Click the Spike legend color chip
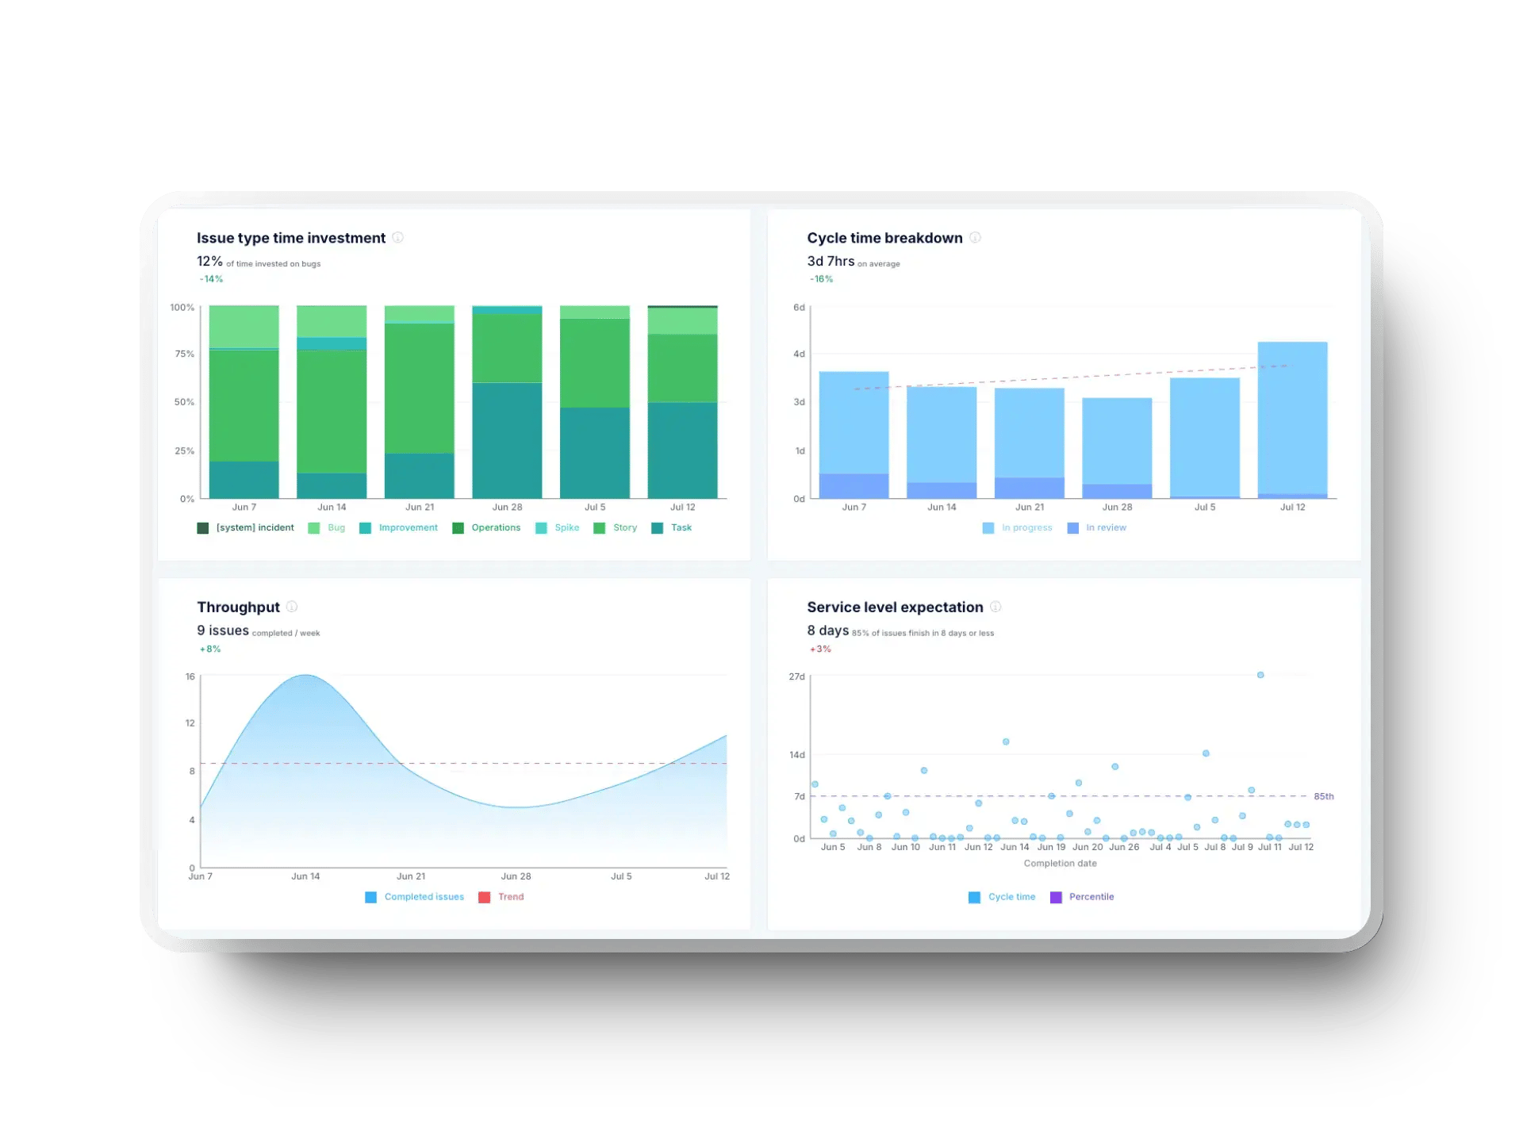Image resolution: width=1523 pixels, height=1142 pixels. [x=543, y=527]
